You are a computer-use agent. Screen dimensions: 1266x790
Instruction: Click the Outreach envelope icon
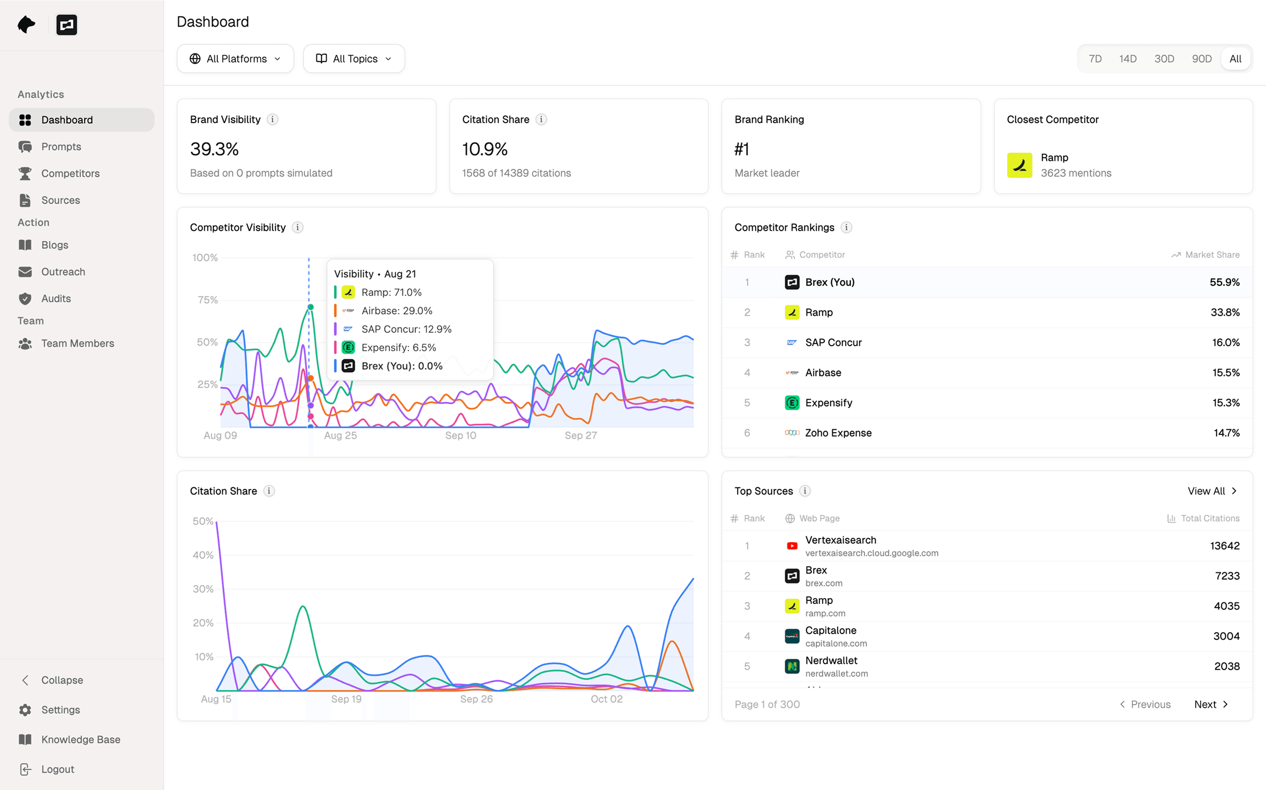[x=25, y=272]
